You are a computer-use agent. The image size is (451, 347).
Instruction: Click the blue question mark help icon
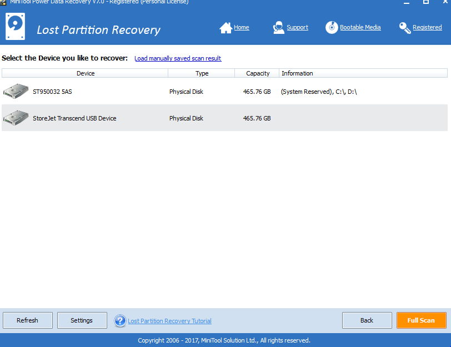pyautogui.click(x=120, y=320)
